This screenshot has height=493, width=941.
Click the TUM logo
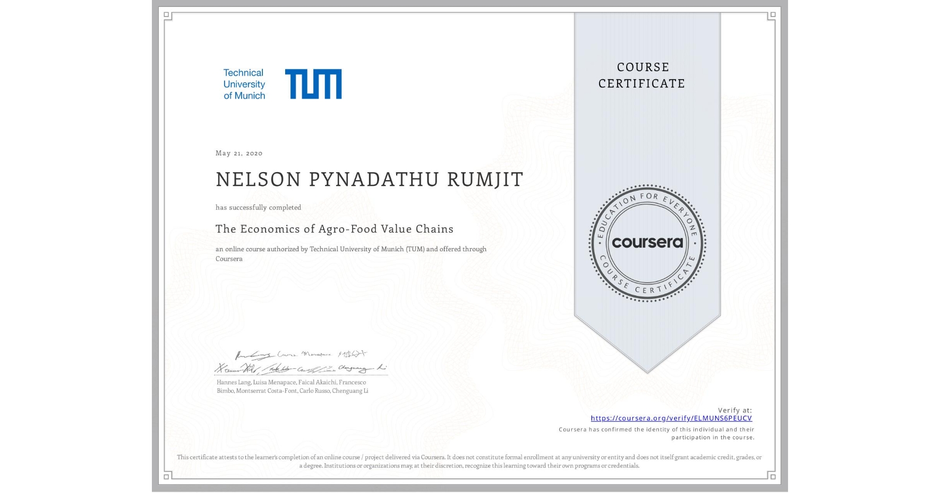tap(313, 84)
